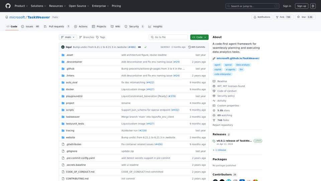Expand commit message ellipsis button
This screenshot has height=181, width=321.
[x=139, y=47]
